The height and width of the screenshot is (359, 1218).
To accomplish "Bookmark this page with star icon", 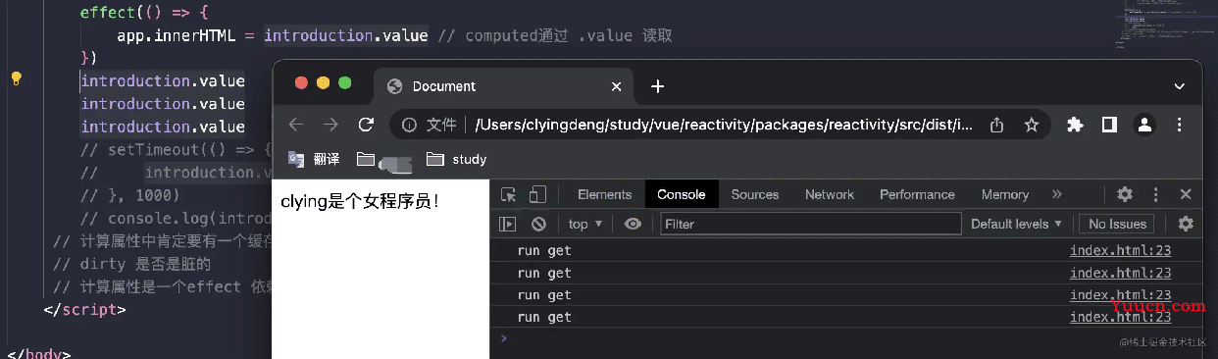I will pyautogui.click(x=1031, y=125).
